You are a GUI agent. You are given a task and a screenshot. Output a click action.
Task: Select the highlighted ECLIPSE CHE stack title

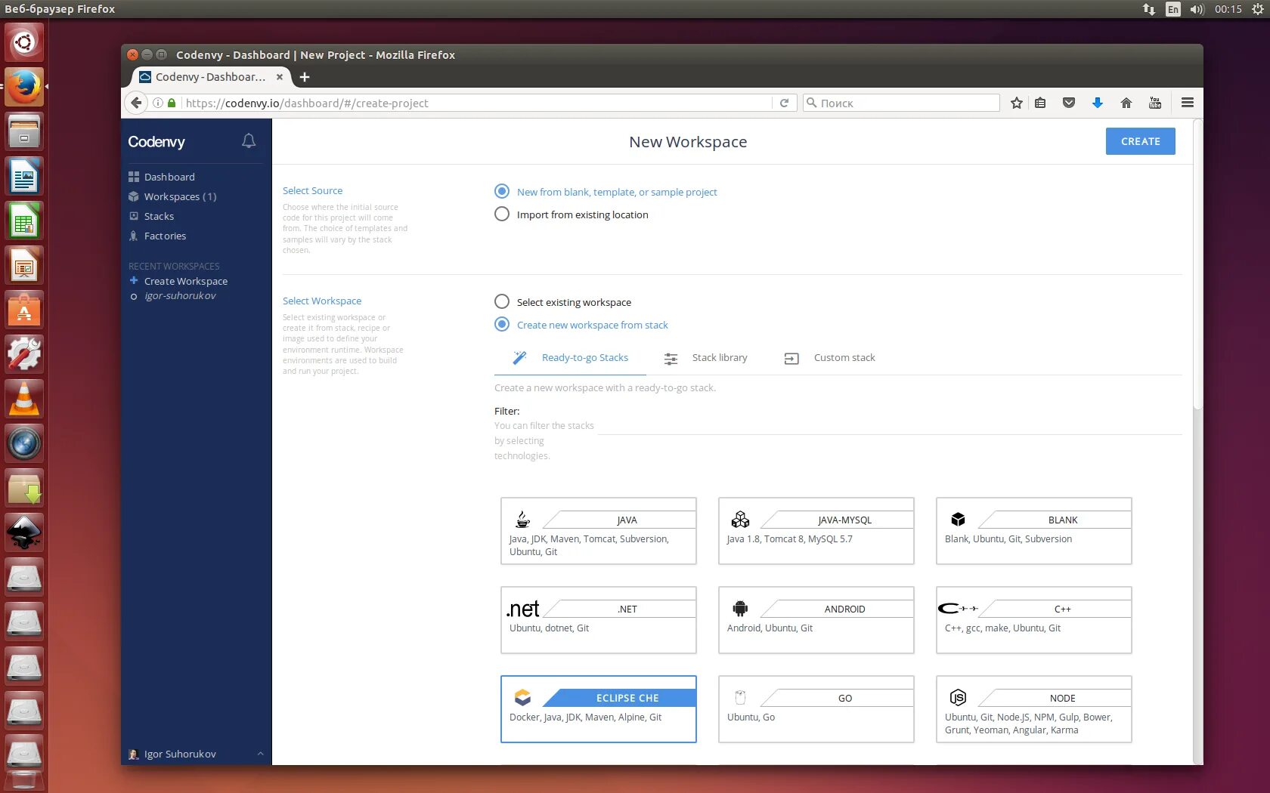(627, 699)
